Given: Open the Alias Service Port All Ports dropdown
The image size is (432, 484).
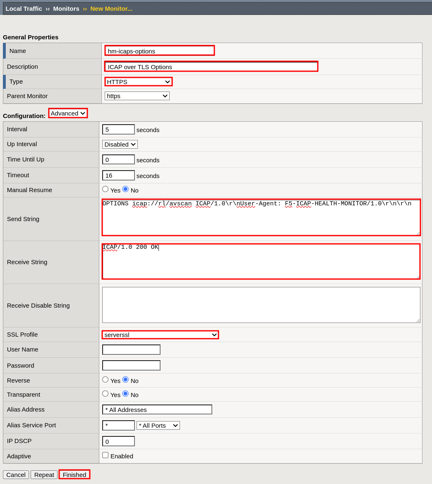Looking at the screenshot, I should 158,425.
